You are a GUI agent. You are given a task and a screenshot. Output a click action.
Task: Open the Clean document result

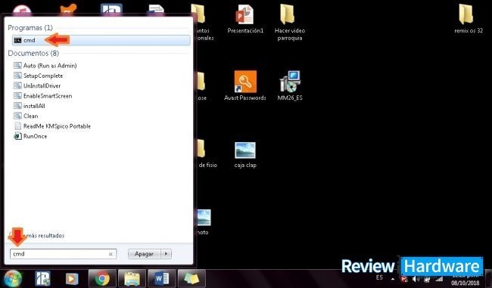(26, 116)
